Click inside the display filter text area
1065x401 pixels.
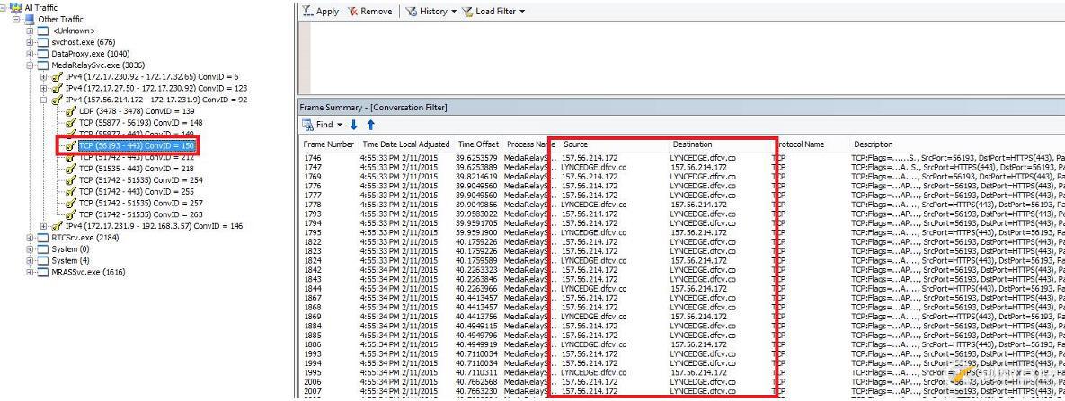coord(688,57)
